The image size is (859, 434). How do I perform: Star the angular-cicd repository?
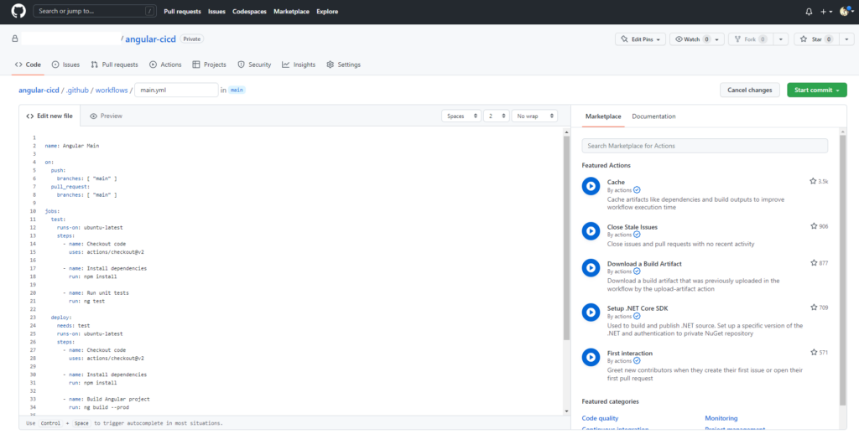click(815, 39)
